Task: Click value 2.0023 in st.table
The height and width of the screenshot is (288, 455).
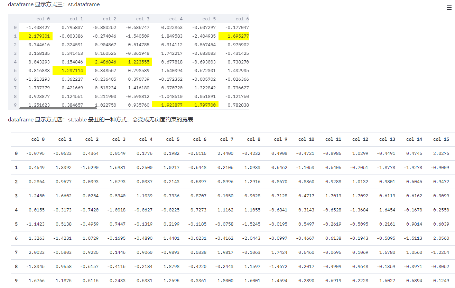Action: tap(36, 252)
